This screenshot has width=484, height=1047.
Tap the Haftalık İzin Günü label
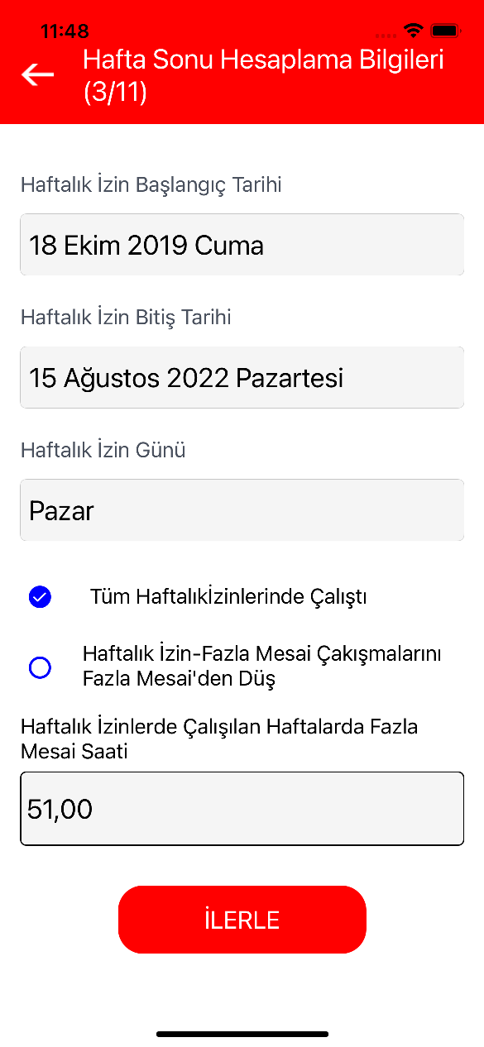point(103,450)
